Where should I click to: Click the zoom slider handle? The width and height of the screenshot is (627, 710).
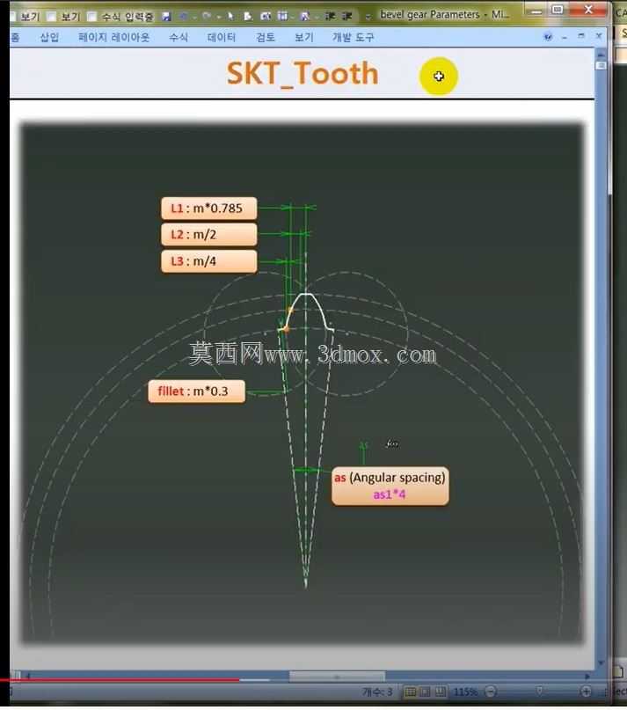[x=539, y=692]
